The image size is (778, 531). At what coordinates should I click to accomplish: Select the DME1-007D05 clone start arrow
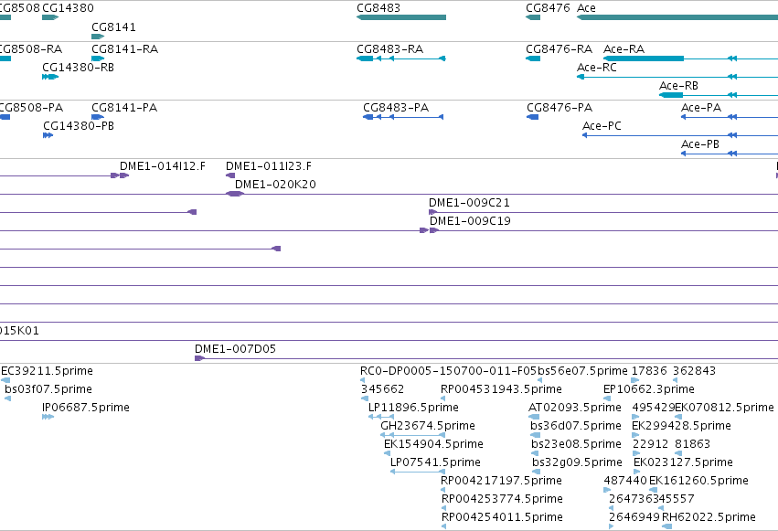click(199, 358)
